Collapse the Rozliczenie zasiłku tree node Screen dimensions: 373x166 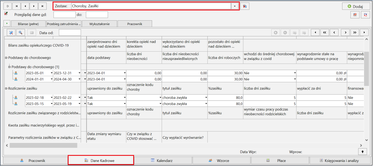(6, 88)
